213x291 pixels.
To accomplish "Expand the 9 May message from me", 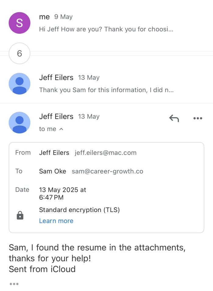I will pos(106,29).
